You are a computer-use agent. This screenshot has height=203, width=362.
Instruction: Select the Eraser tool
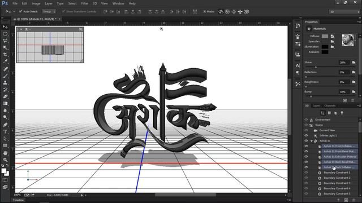coord(5,96)
